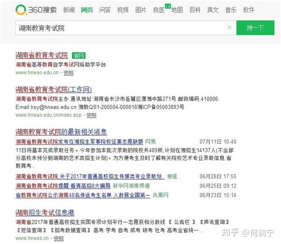Open the 问答 tab
This screenshot has width=281, height=244.
(x=105, y=10)
